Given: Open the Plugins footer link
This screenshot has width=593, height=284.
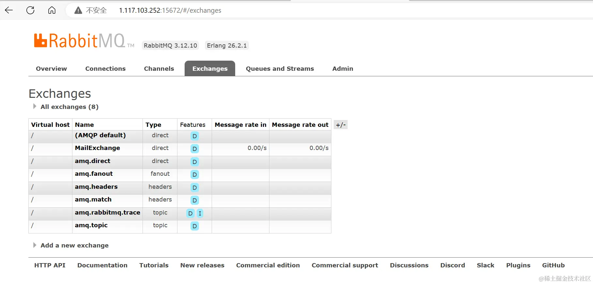Looking at the screenshot, I should click(x=518, y=265).
